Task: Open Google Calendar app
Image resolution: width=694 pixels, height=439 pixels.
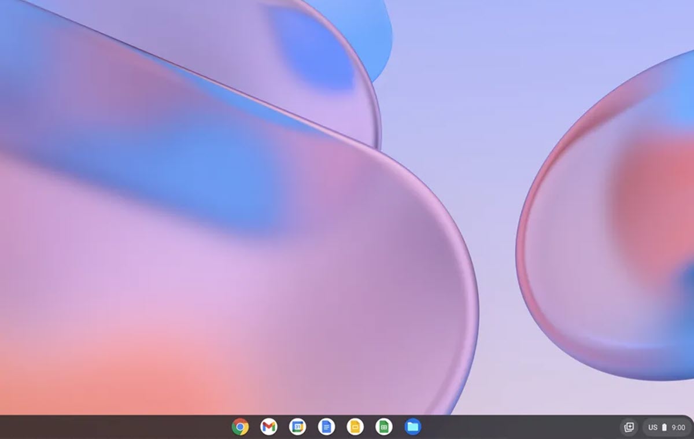Action: click(x=297, y=427)
